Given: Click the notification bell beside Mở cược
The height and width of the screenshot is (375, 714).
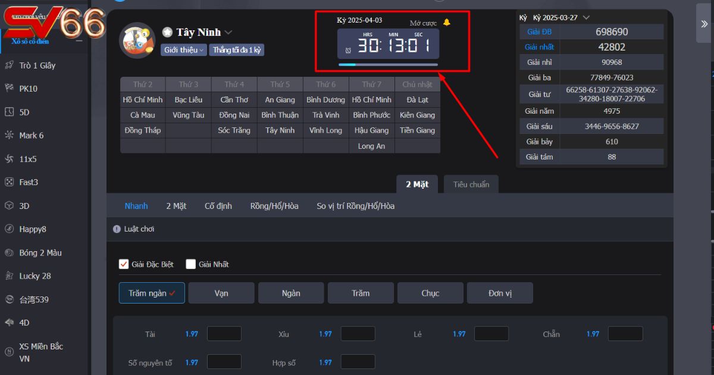Looking at the screenshot, I should [447, 23].
